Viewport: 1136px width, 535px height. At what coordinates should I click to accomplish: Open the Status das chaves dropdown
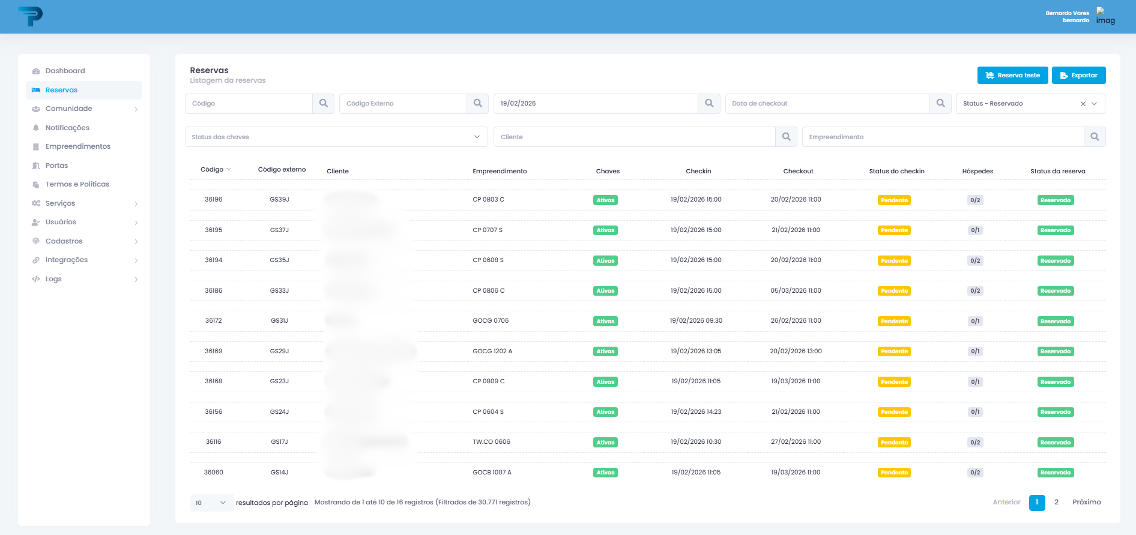coord(336,137)
